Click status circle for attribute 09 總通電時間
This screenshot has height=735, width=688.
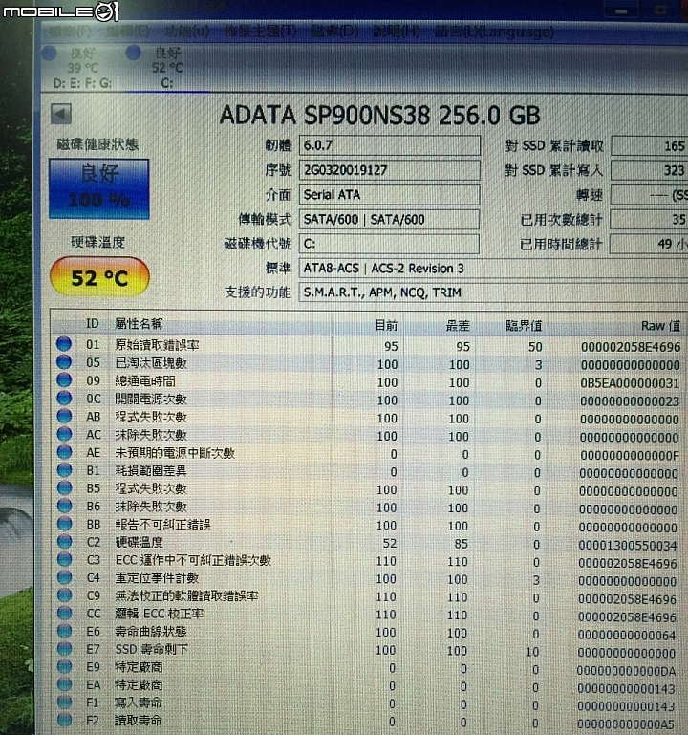point(64,380)
